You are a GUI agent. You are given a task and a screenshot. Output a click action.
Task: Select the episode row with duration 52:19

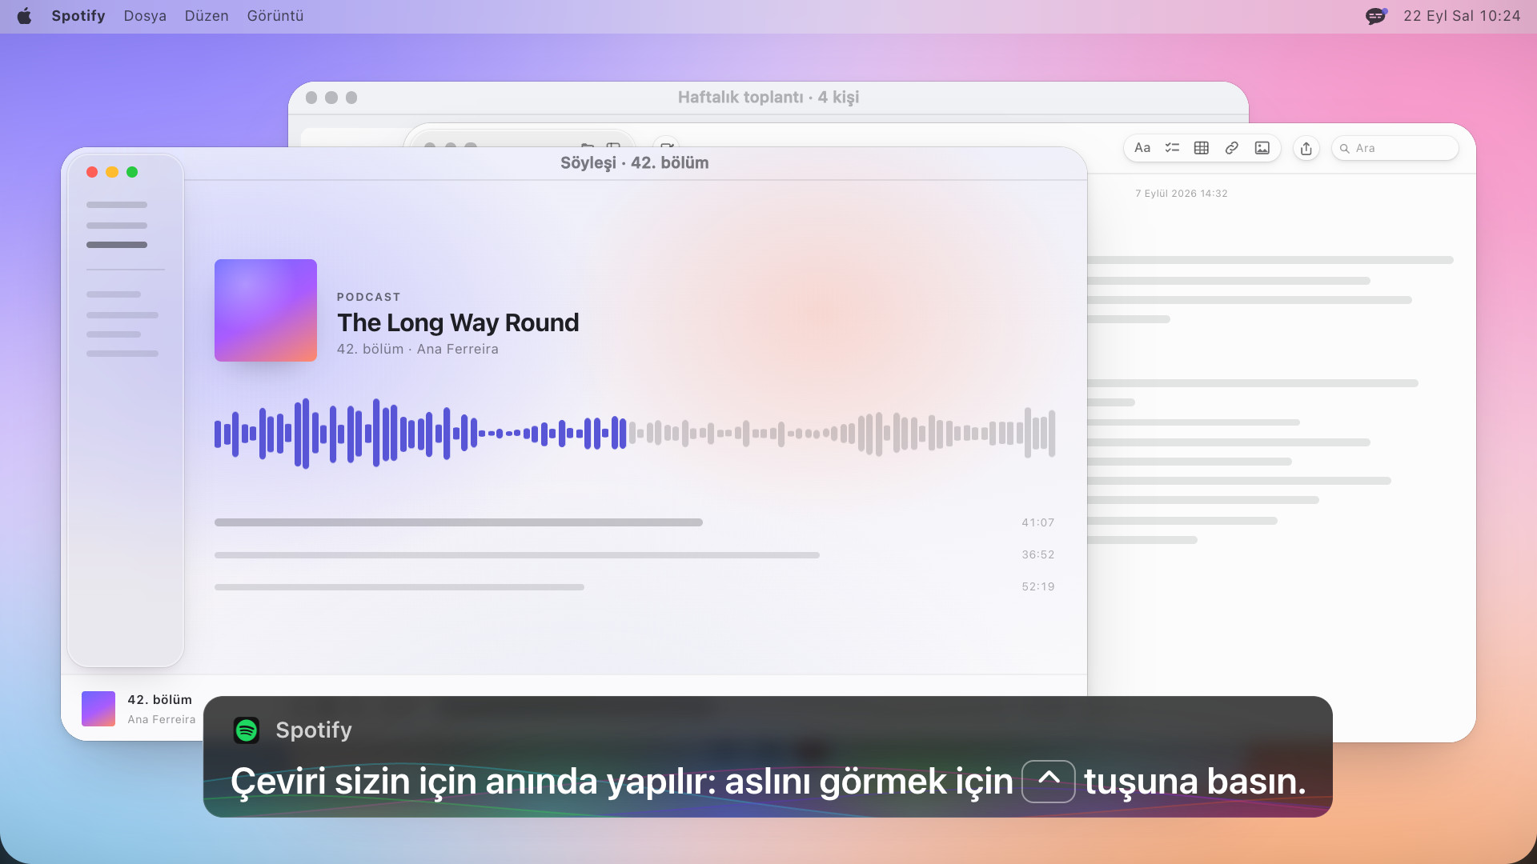(x=635, y=586)
